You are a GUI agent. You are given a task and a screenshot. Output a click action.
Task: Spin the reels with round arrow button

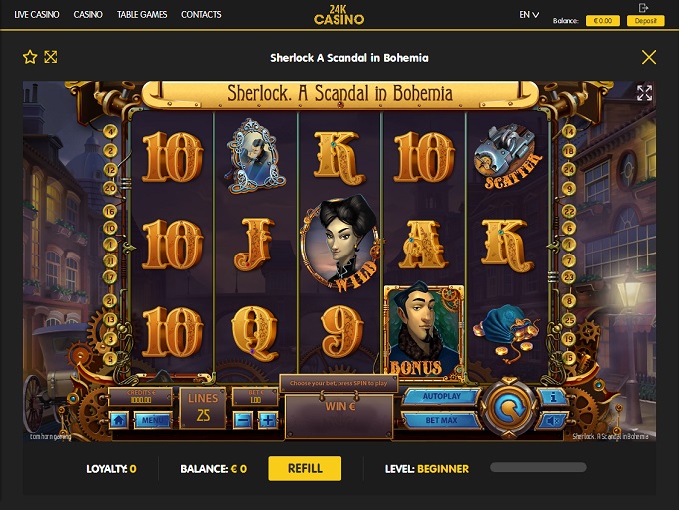point(509,408)
